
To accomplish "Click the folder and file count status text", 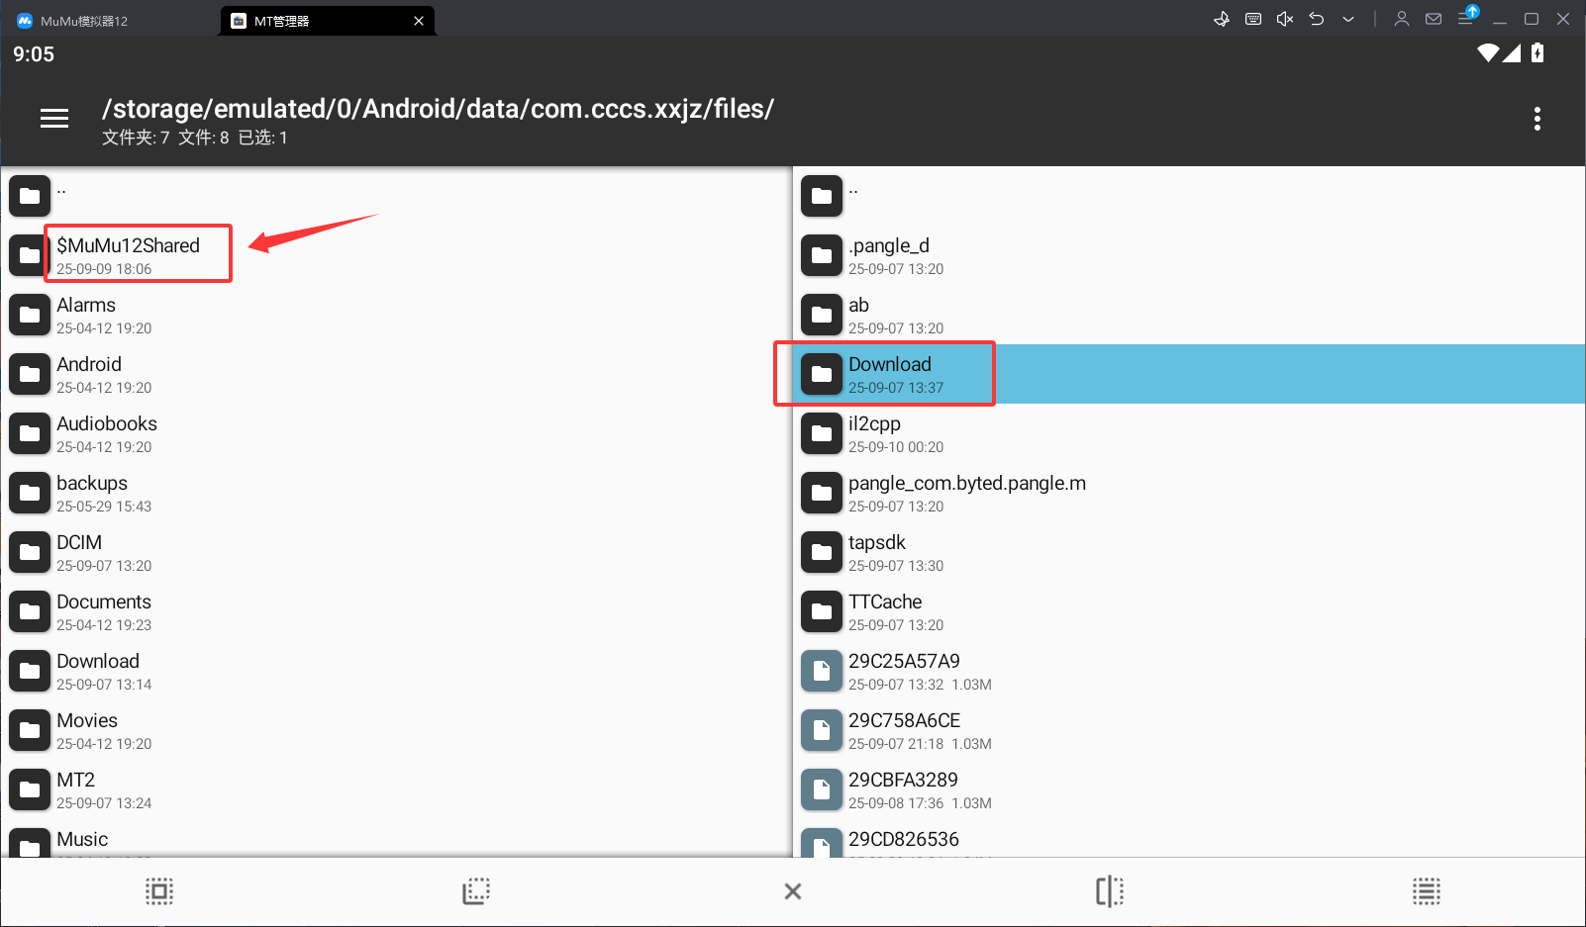I will pos(195,138).
